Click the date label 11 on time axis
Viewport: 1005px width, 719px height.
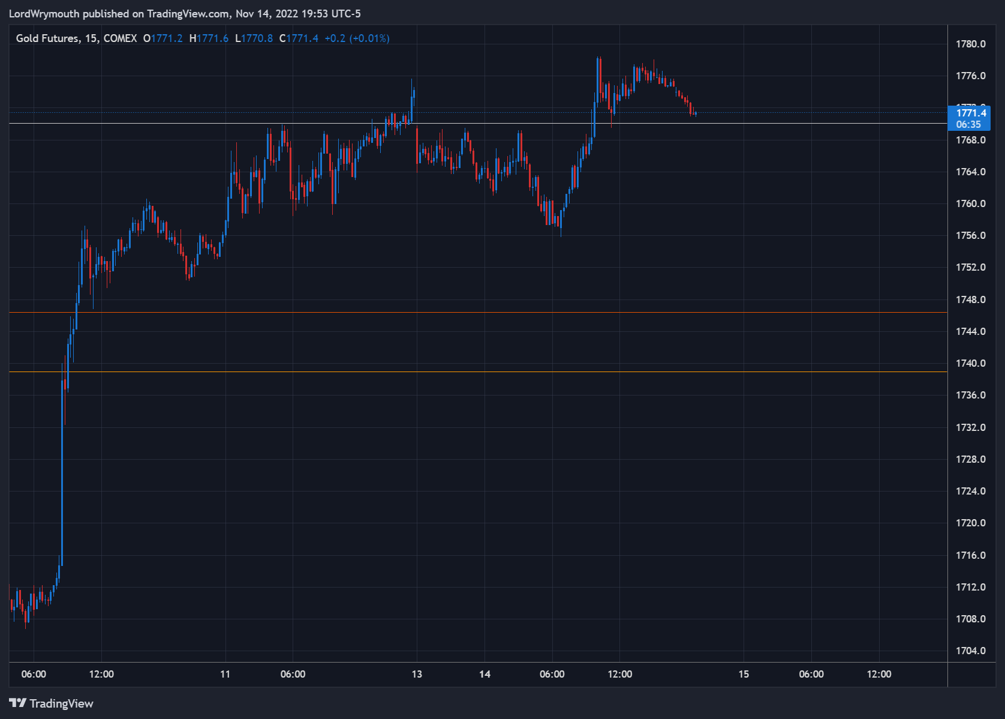tap(225, 674)
